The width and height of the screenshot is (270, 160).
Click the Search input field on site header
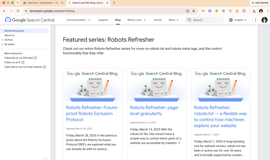click(x=204, y=20)
